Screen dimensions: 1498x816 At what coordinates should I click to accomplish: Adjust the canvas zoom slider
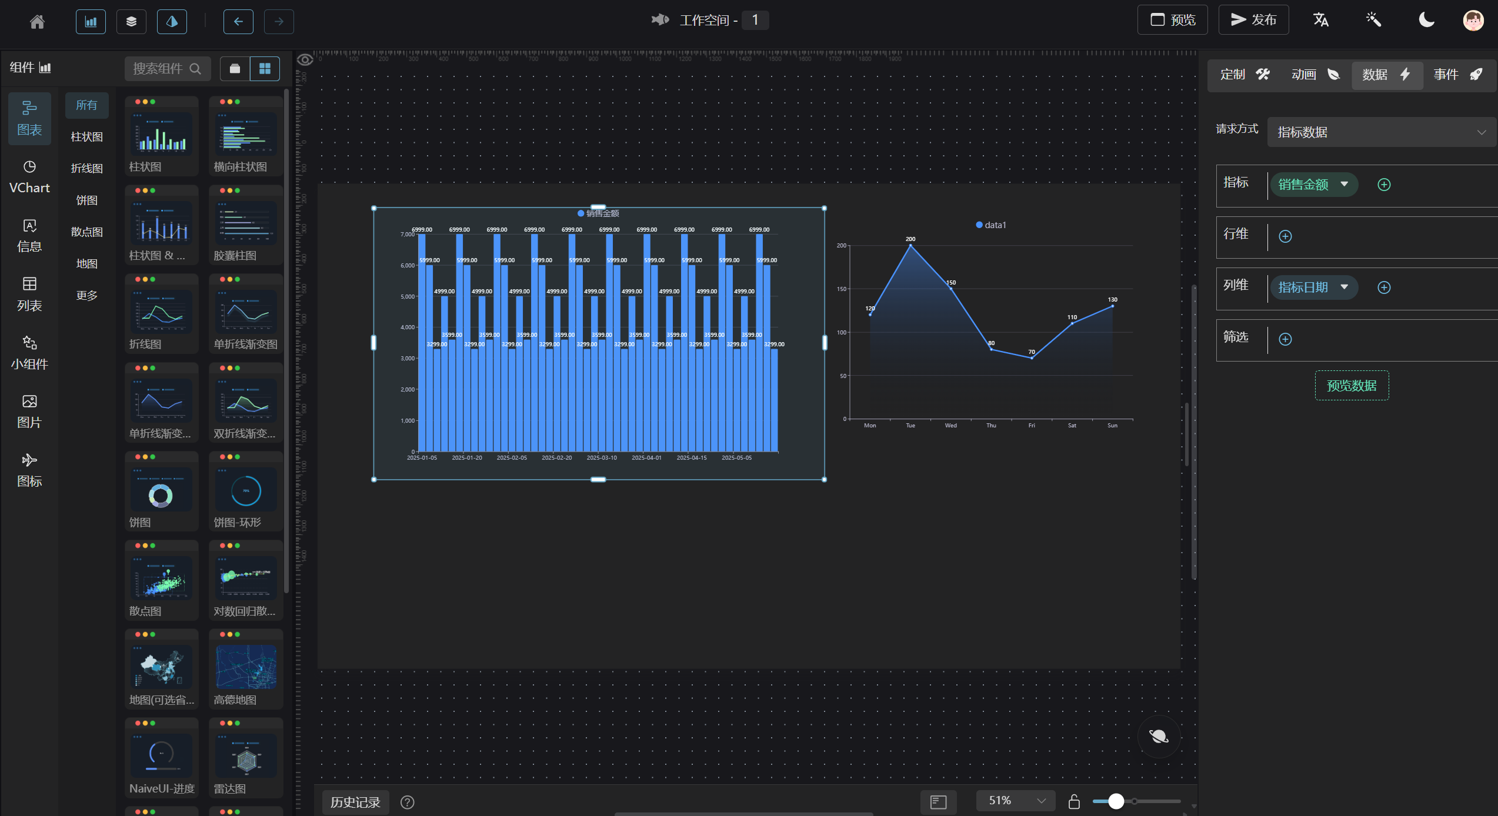click(x=1136, y=801)
